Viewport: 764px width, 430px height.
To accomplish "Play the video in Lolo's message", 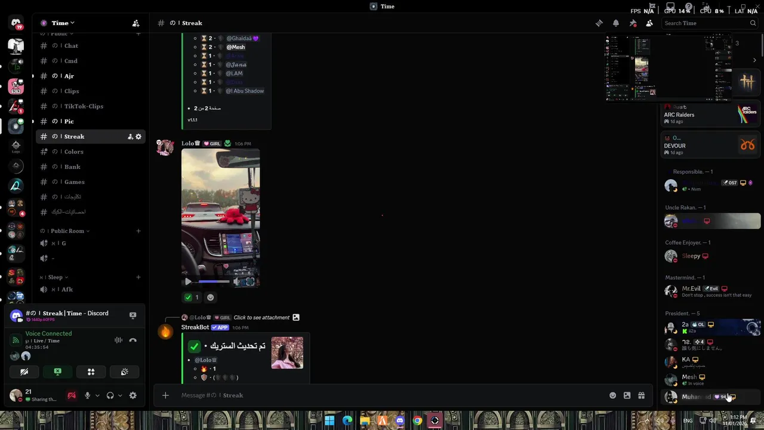I will (189, 282).
